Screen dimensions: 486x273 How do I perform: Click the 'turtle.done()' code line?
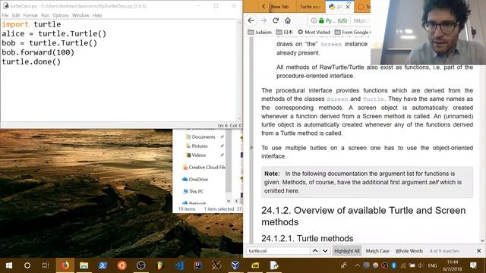coord(31,61)
